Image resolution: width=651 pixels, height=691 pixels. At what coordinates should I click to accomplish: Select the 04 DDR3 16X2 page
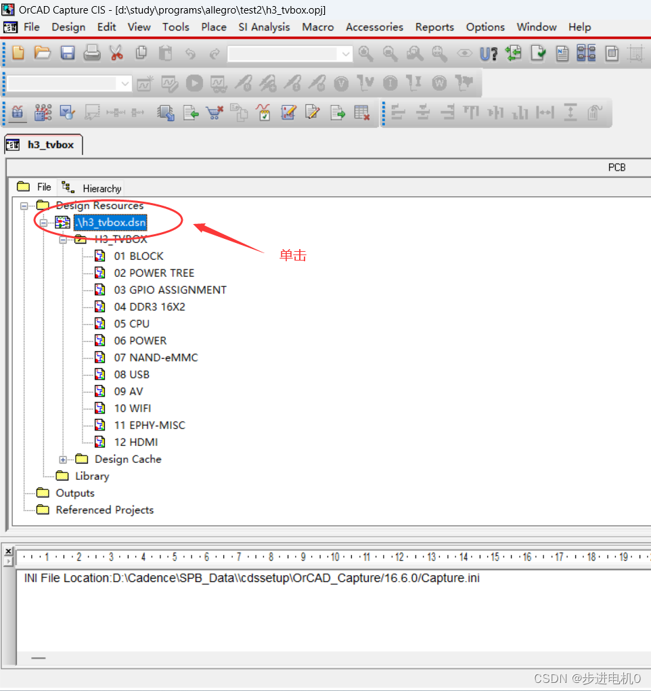pos(150,307)
